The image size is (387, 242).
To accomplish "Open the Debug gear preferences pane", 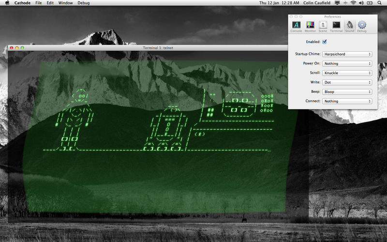I will coord(362,26).
